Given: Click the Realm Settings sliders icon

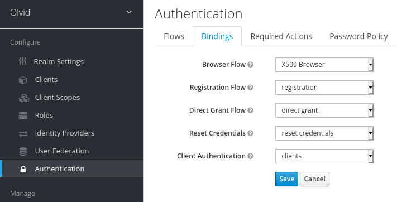Looking at the screenshot, I should point(22,61).
